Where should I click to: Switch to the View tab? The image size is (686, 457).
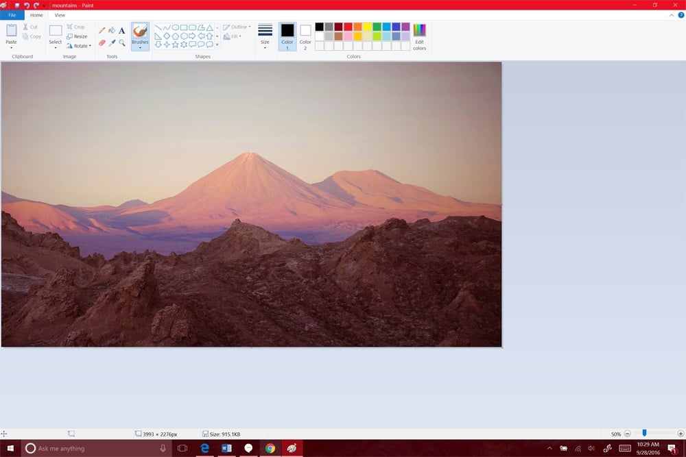coord(60,15)
